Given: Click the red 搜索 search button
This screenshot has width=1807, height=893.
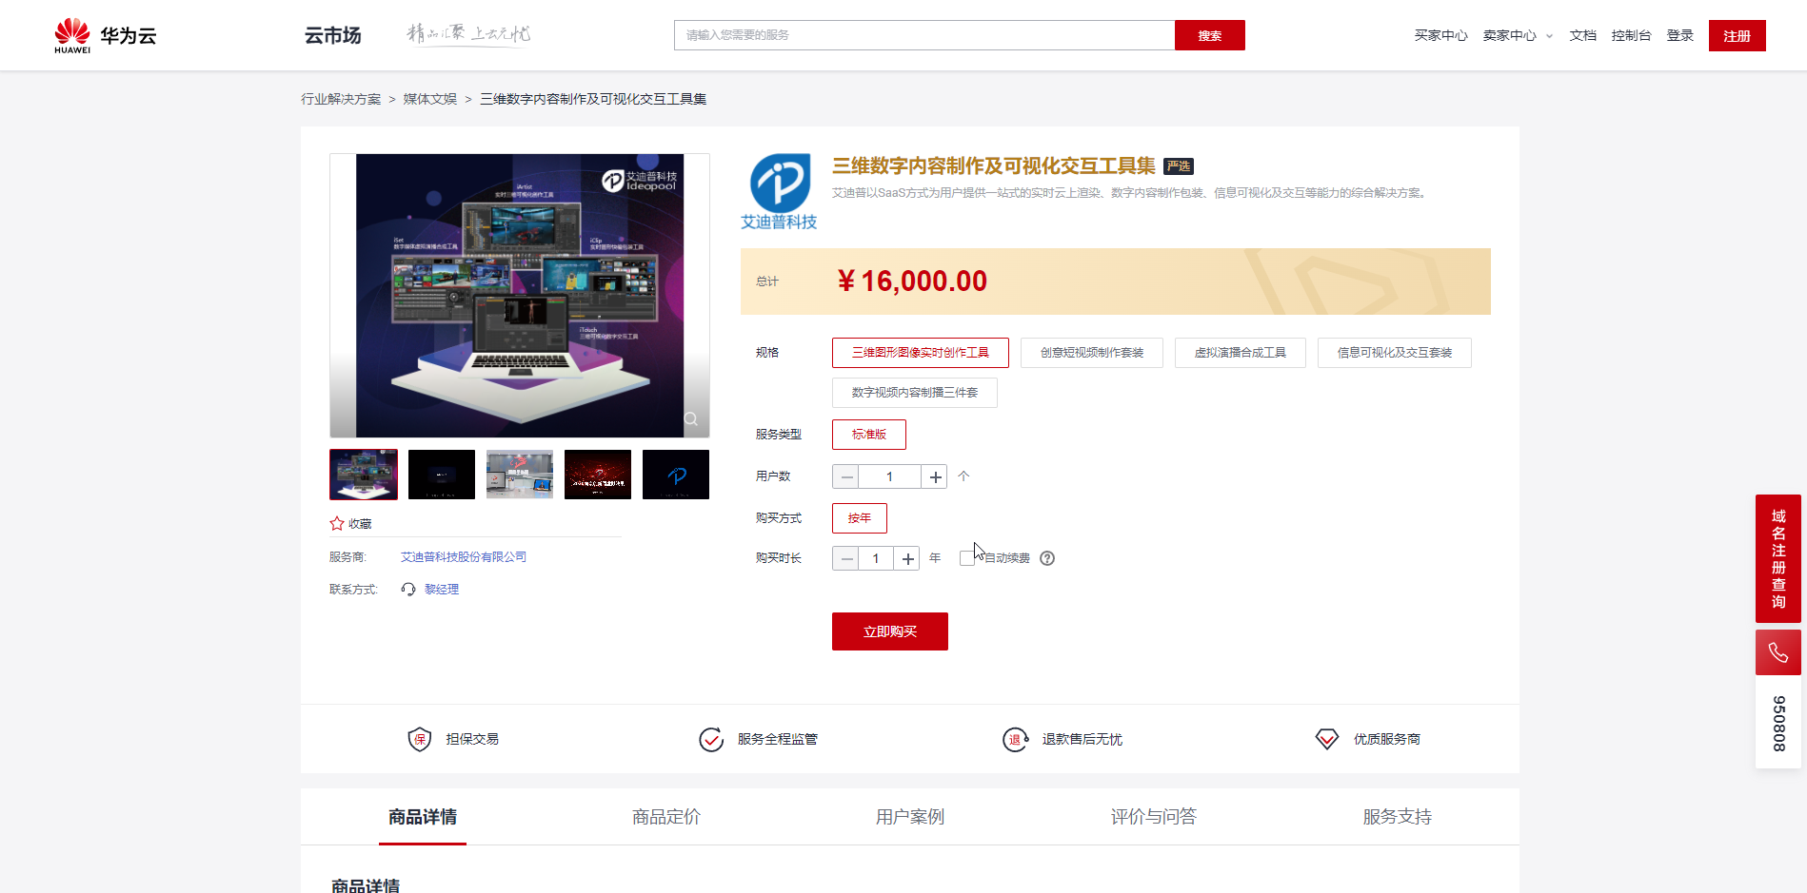Looking at the screenshot, I should [x=1209, y=35].
